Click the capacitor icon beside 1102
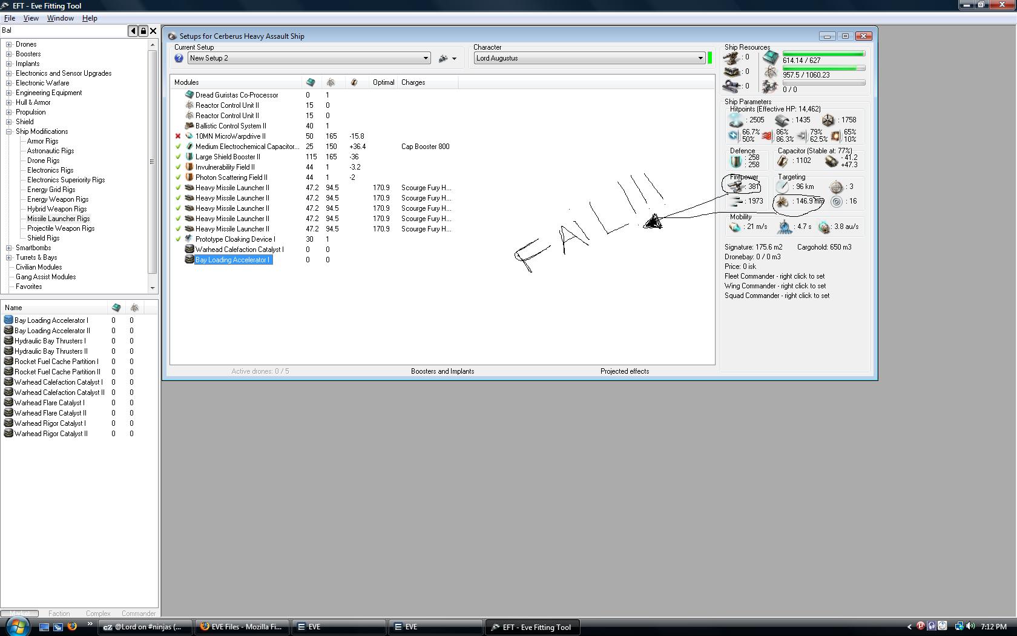Screen dimensions: 1017x636 (783, 161)
